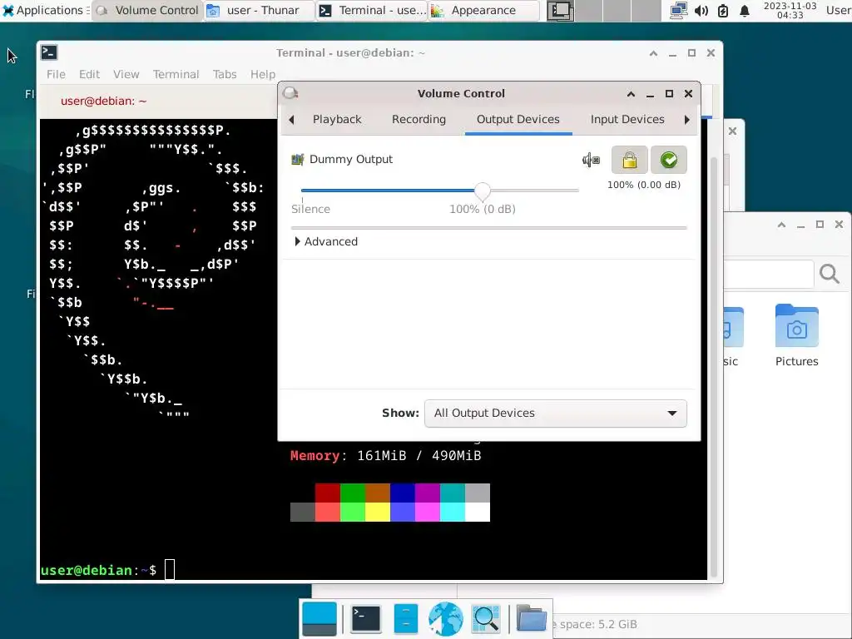Open the Terminal menu in Terminal window

tap(176, 74)
